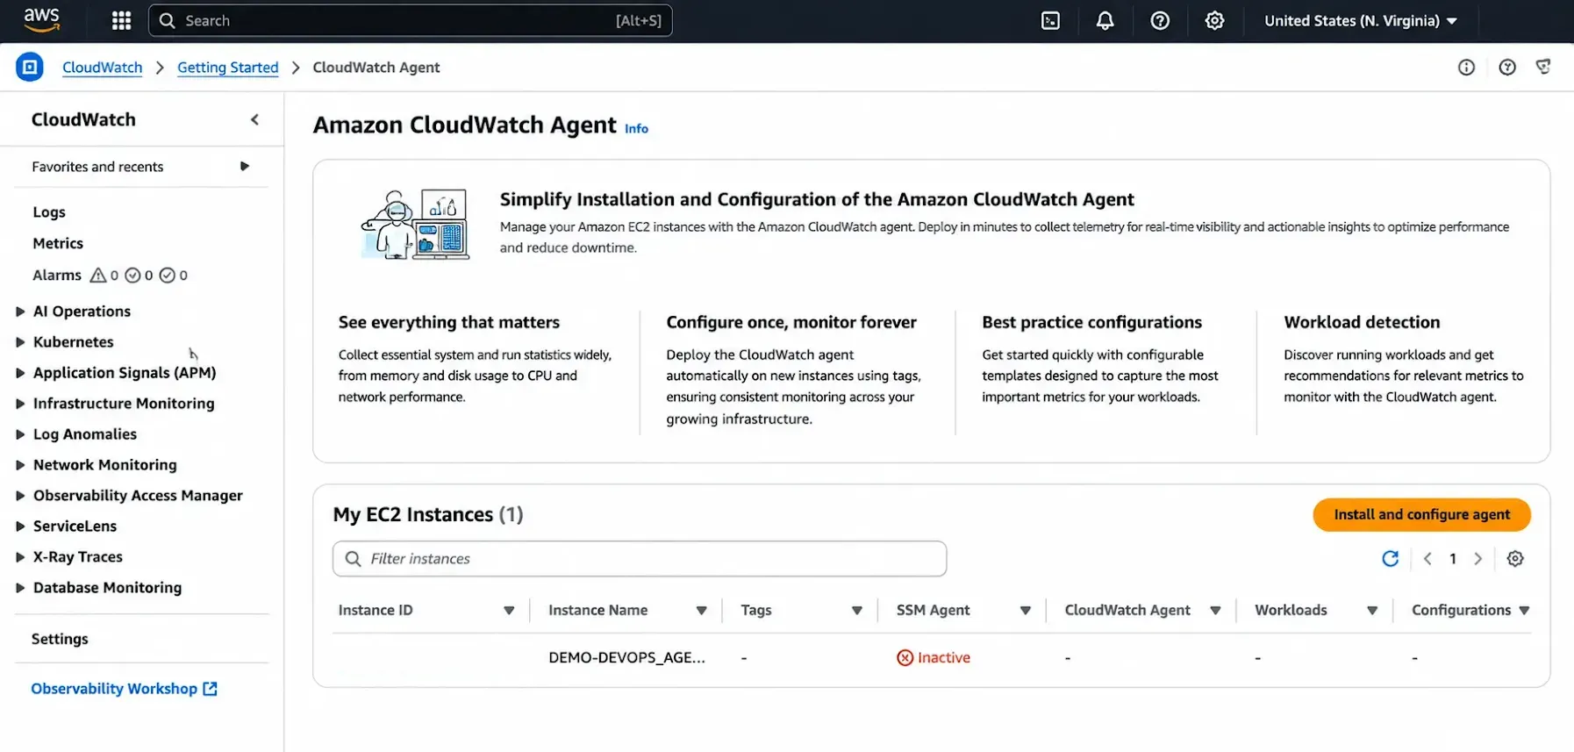Open the info panel circle icon
This screenshot has width=1574, height=752.
(1466, 68)
